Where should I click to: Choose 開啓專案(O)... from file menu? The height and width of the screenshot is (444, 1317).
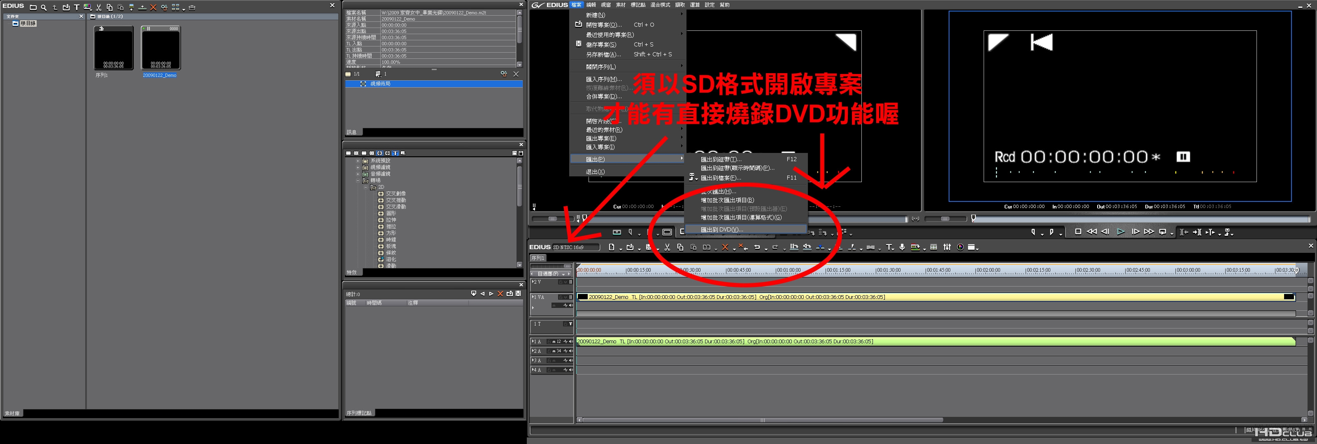tap(627, 25)
